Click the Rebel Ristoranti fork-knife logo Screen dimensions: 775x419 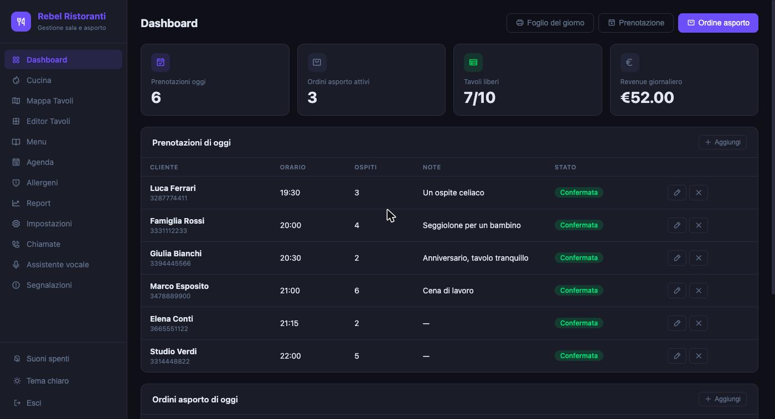(21, 22)
